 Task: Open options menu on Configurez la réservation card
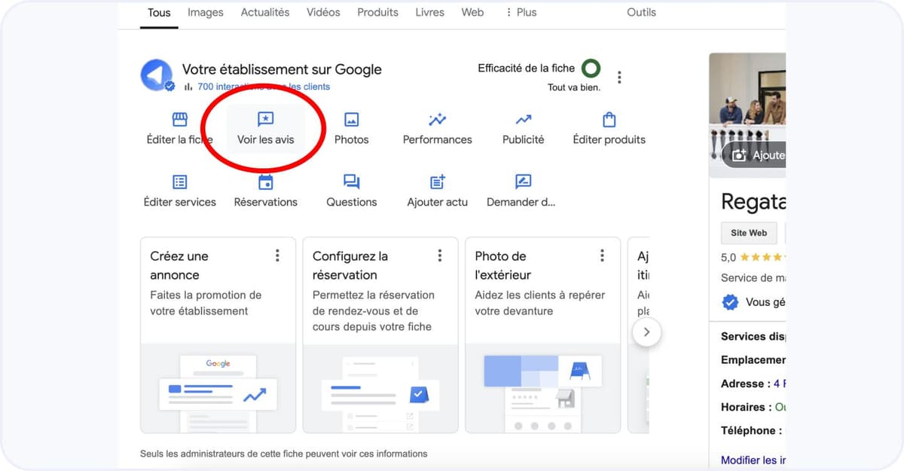point(440,255)
